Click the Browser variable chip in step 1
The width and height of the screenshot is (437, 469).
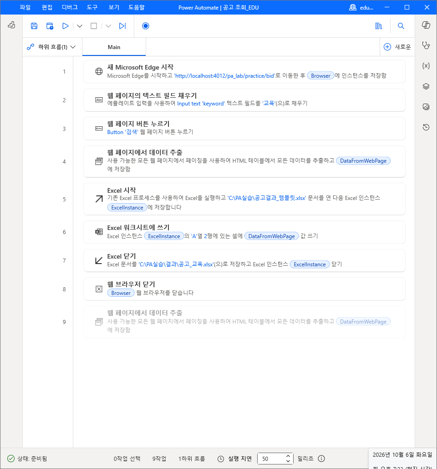(320, 76)
